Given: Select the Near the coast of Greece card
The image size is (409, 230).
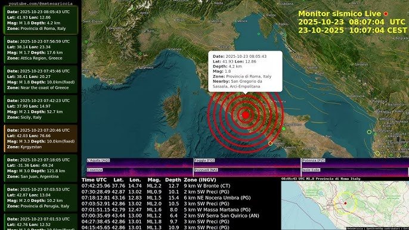Looking at the screenshot, I should (x=41, y=79).
